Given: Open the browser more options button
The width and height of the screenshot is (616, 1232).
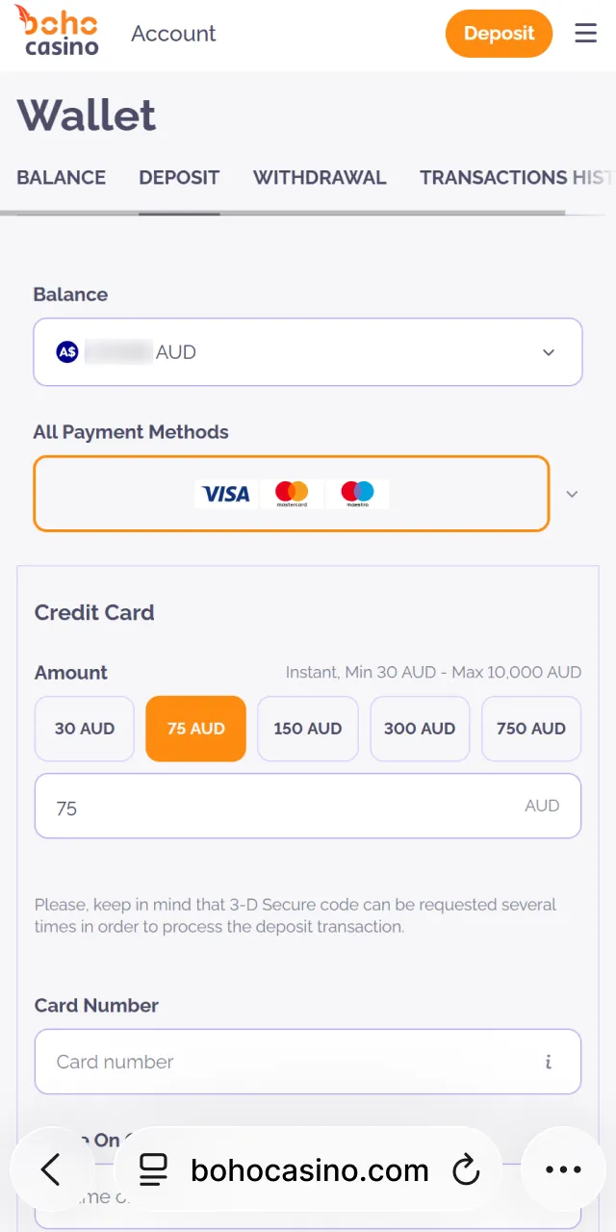Looking at the screenshot, I should pyautogui.click(x=563, y=1169).
